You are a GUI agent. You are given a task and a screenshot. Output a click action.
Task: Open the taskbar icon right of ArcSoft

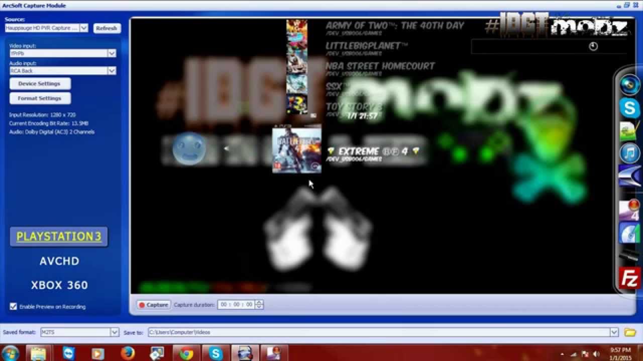click(x=275, y=353)
